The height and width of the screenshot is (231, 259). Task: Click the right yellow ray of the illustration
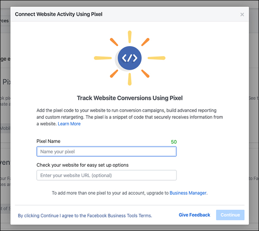click(x=156, y=58)
